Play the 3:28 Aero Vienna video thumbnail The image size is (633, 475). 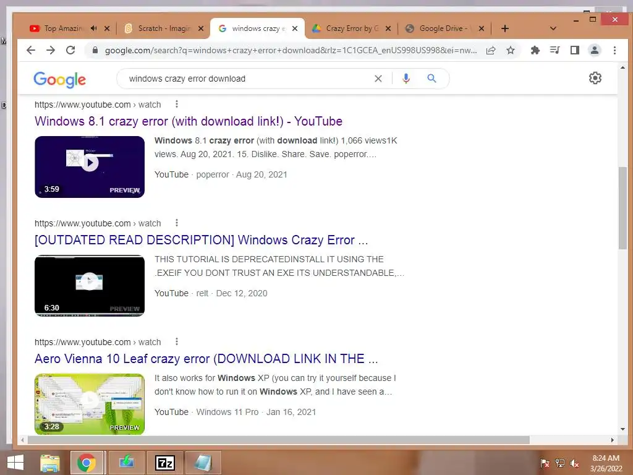tap(90, 404)
